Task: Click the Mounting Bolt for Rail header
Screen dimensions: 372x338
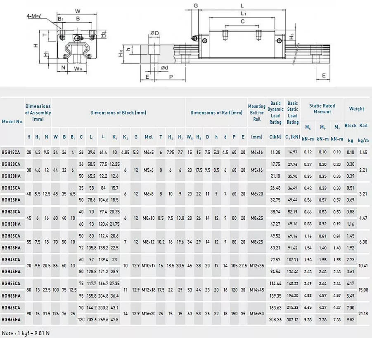Action: tap(256, 112)
